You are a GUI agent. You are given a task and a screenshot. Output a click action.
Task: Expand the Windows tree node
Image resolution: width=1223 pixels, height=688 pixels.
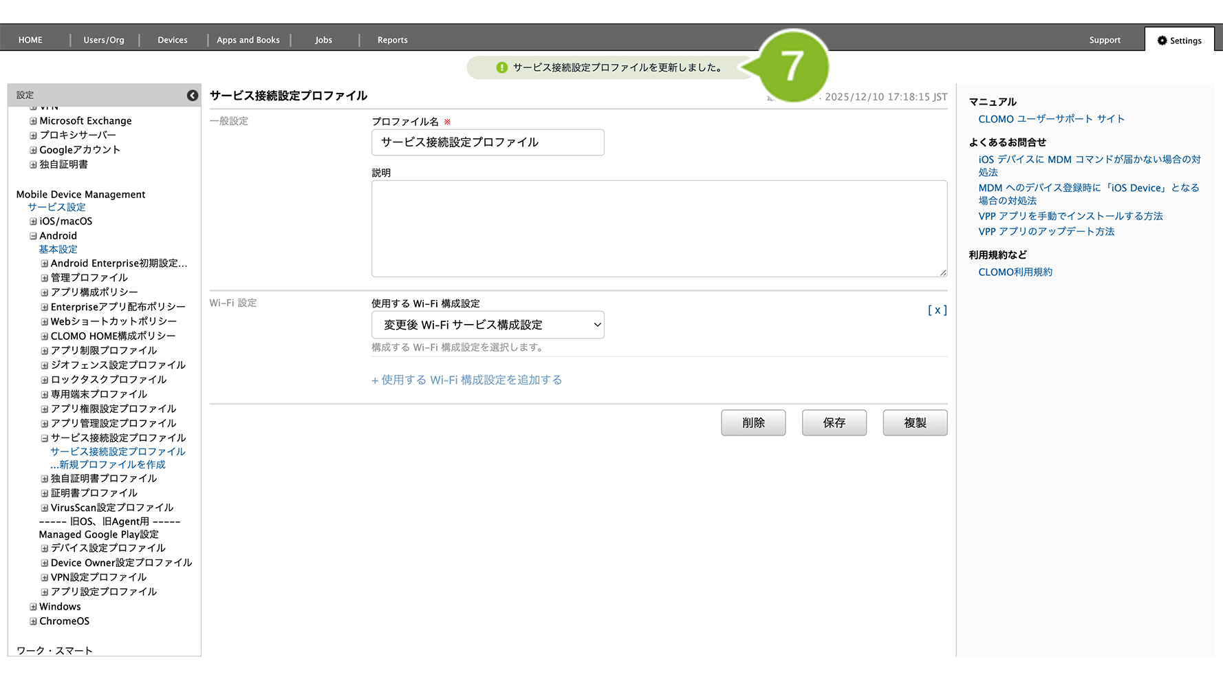[x=33, y=607]
